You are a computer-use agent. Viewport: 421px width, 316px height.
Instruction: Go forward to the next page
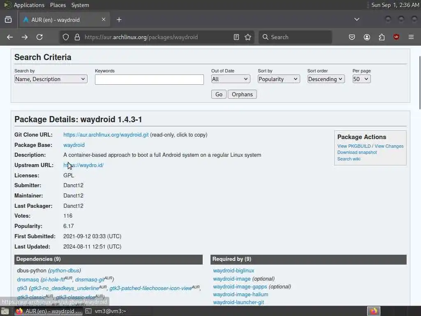pyautogui.click(x=25, y=37)
